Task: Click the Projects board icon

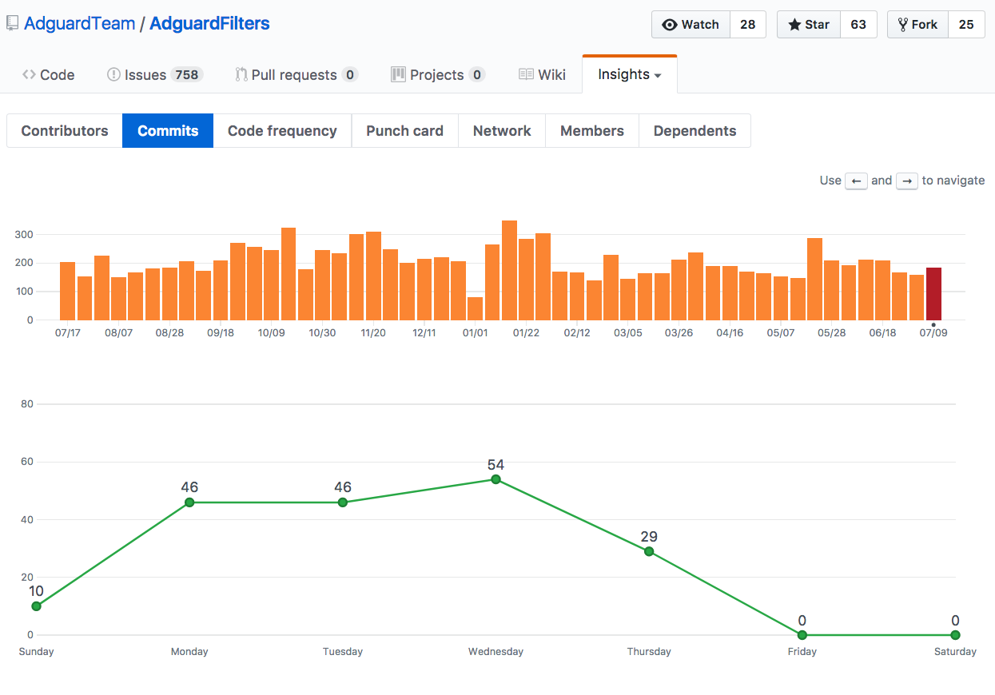Action: click(x=398, y=74)
